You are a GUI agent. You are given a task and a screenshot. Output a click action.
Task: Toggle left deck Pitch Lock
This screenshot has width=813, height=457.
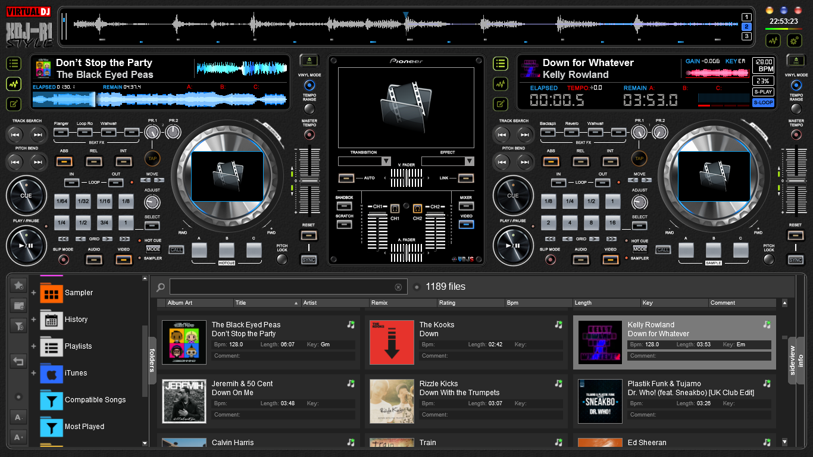282,259
